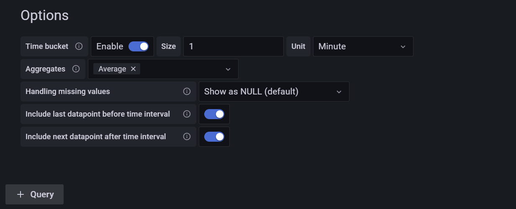
Task: Expand the Aggregates dropdown chevron
Action: click(x=228, y=69)
